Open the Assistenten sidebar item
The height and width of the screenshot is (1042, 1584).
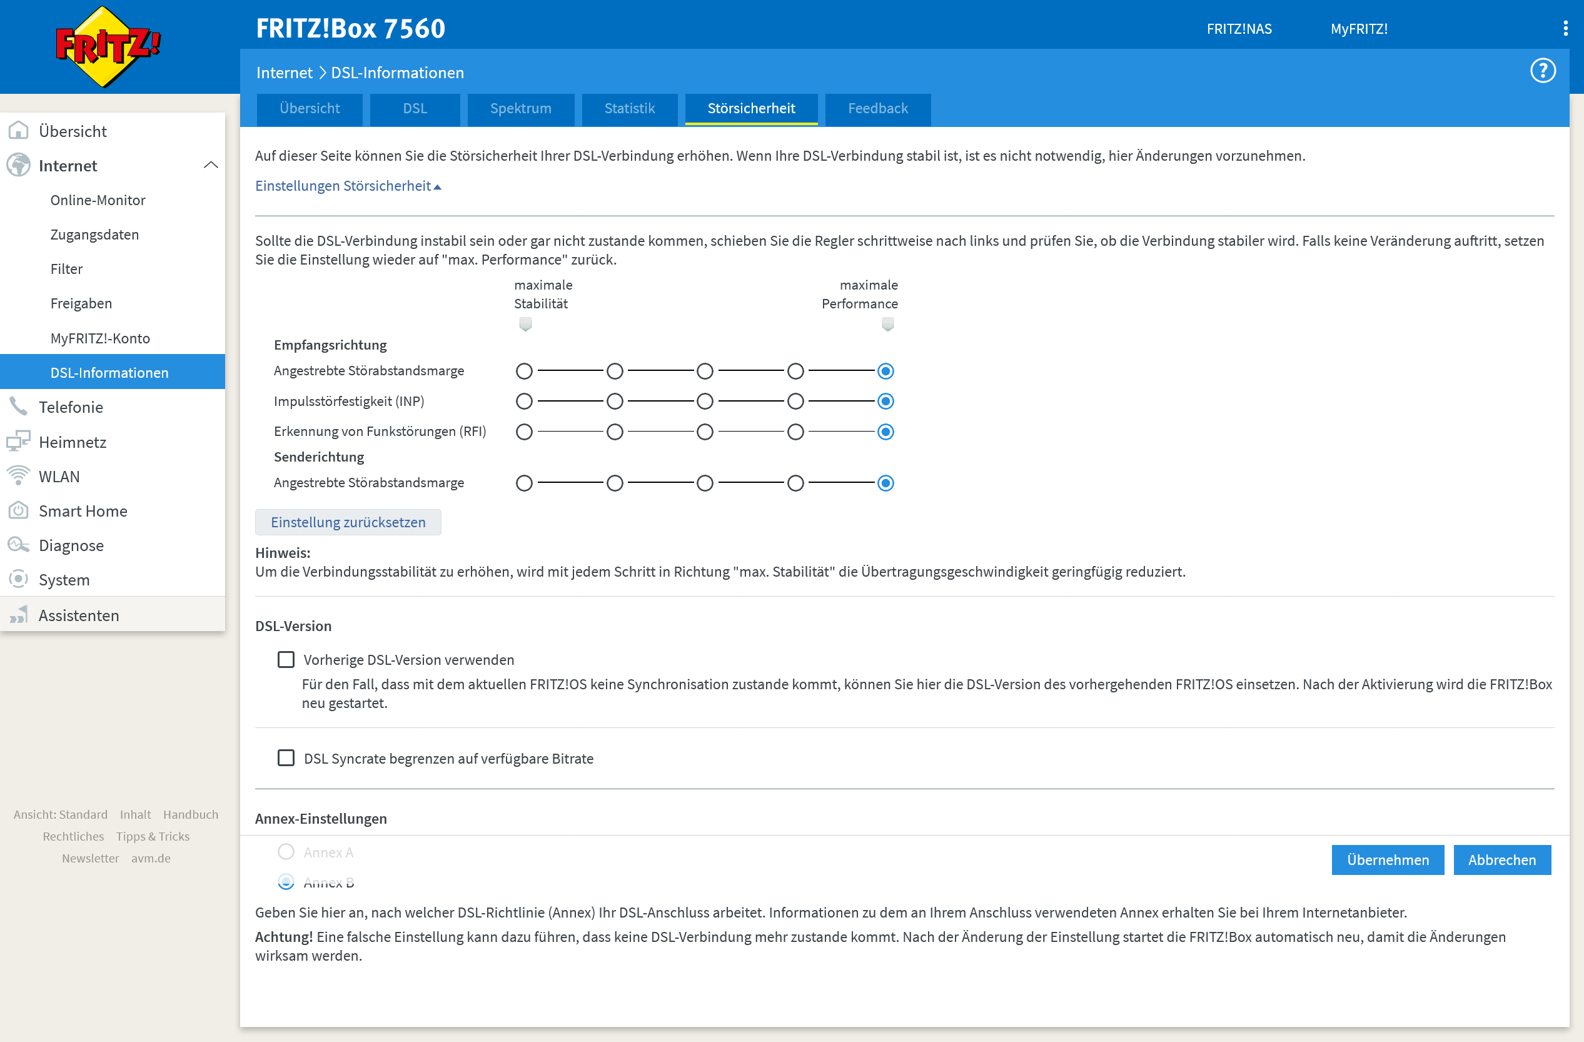79,615
